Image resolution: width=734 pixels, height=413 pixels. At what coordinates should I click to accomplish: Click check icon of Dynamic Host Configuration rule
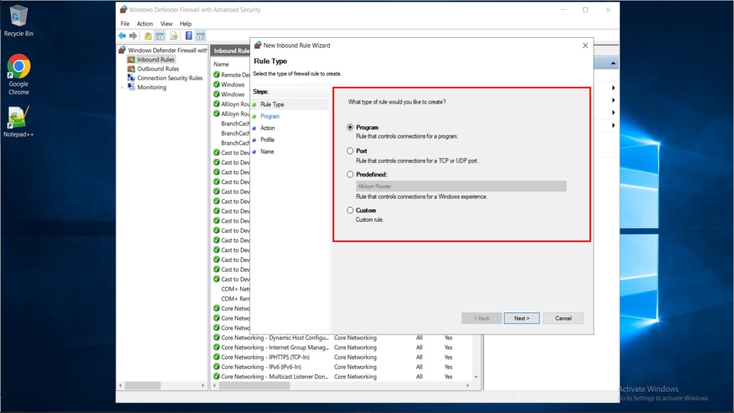(216, 337)
